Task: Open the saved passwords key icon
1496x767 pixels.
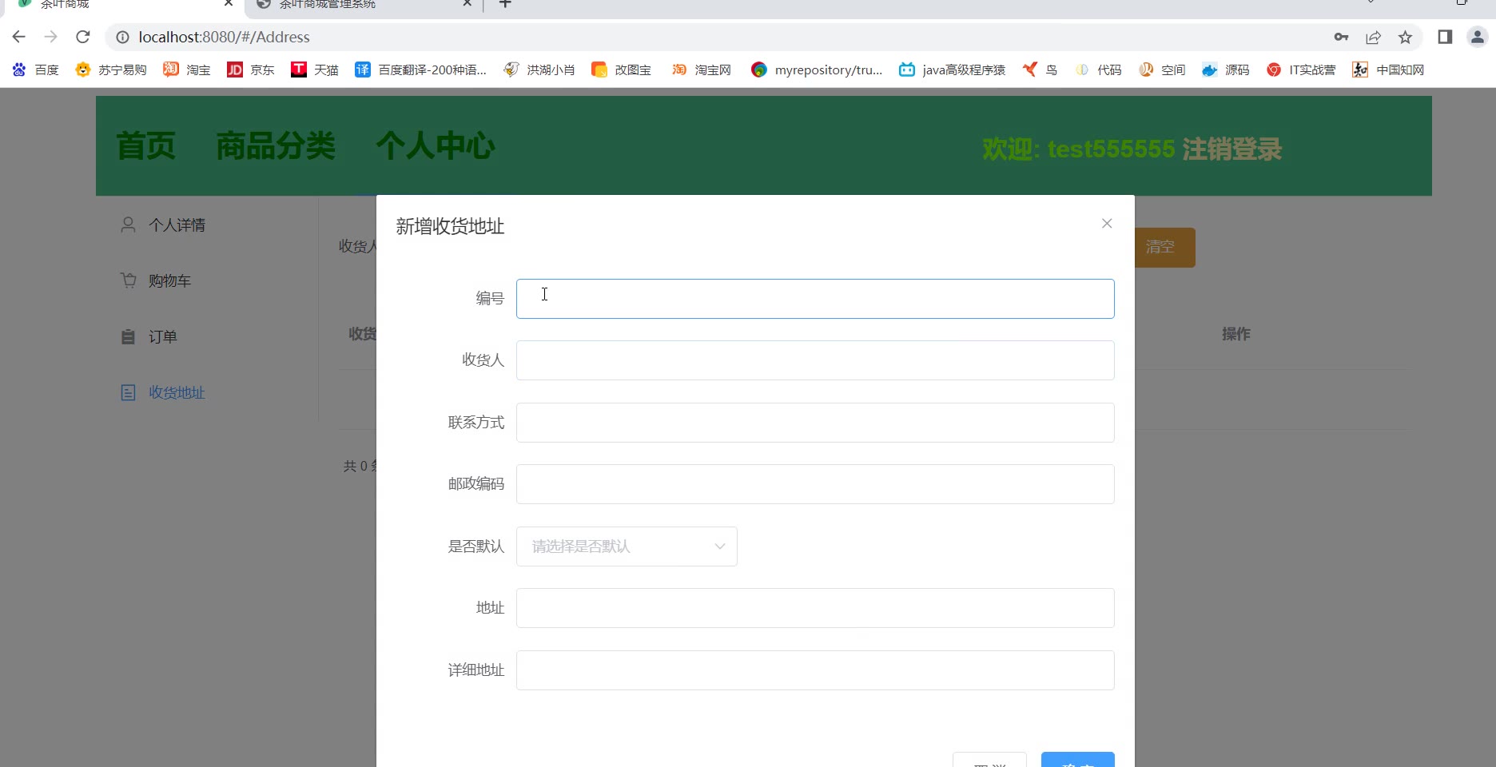Action: pyautogui.click(x=1341, y=37)
